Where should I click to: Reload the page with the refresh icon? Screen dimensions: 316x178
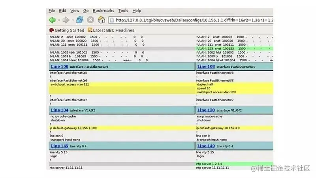80,20
